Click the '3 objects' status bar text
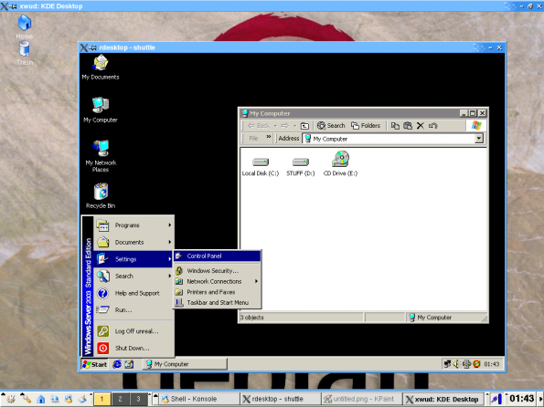This screenshot has width=544, height=407. click(x=252, y=318)
